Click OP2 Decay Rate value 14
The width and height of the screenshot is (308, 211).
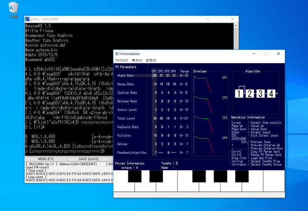pyautogui.click(x=161, y=84)
